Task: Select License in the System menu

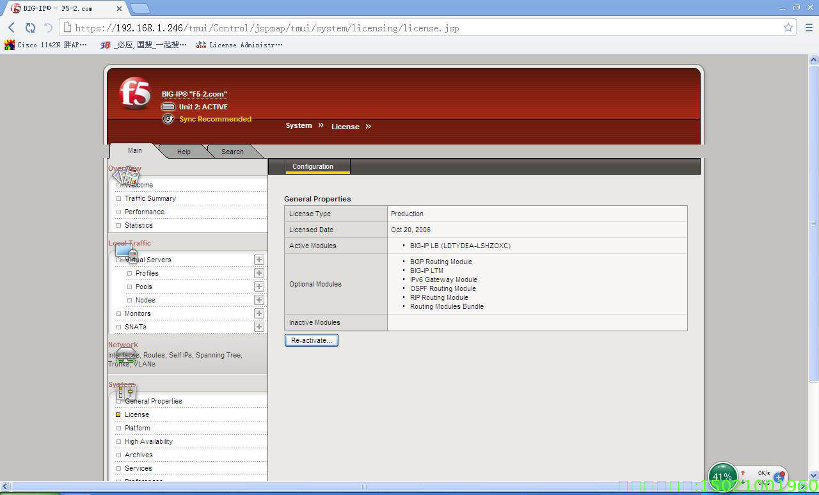Action: point(137,414)
